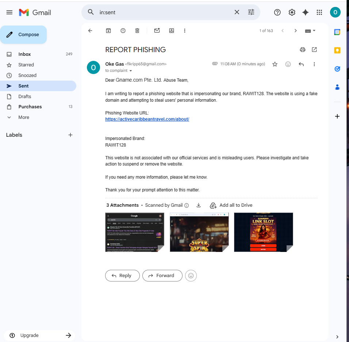This screenshot has width=349, height=342.
Task: Open the Support help icon
Action: click(x=277, y=12)
